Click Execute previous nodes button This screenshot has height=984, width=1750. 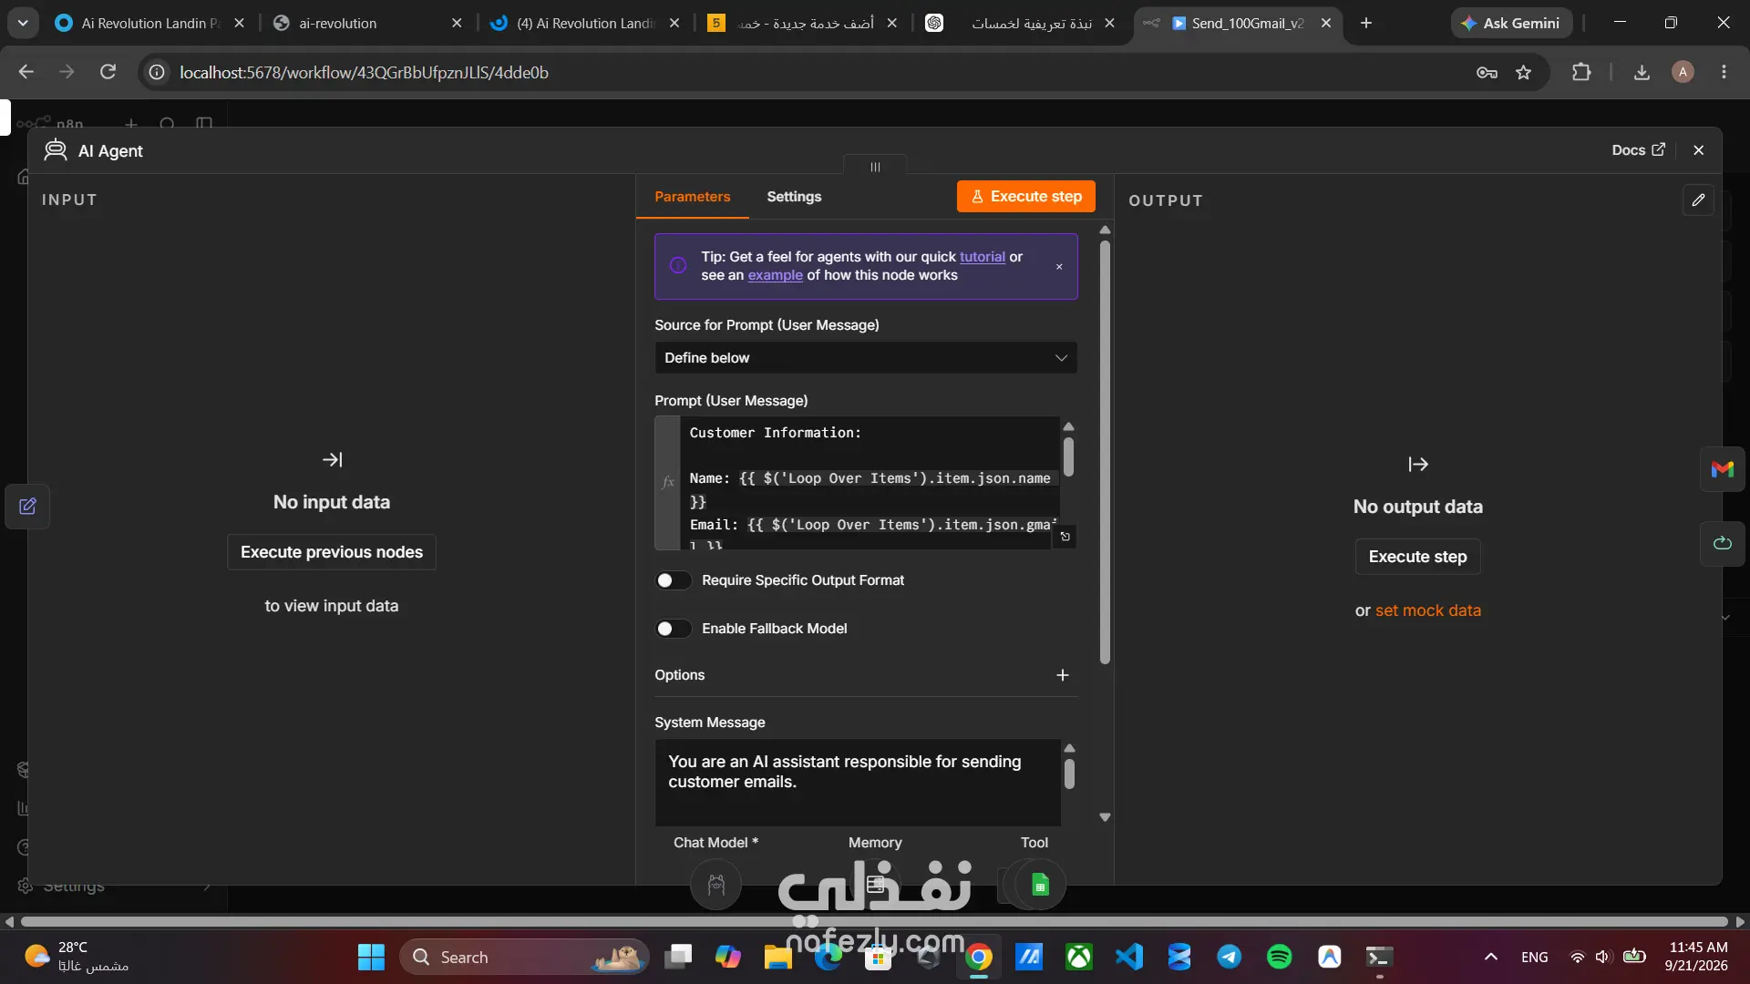coord(332,552)
